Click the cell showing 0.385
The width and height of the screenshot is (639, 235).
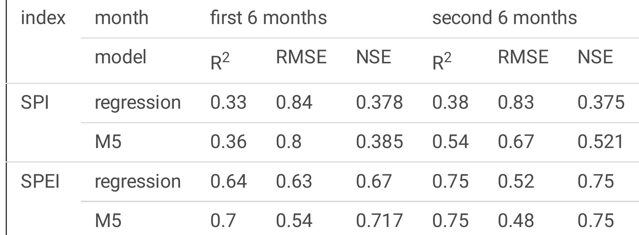pyautogui.click(x=379, y=142)
